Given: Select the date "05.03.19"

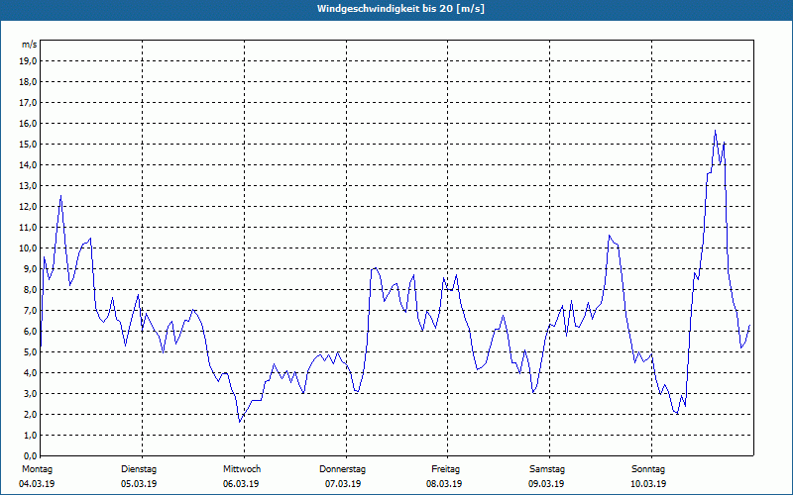Looking at the screenshot, I should pyautogui.click(x=139, y=484).
